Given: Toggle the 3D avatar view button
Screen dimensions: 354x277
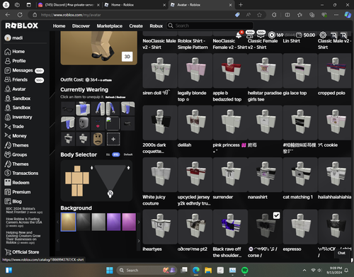Looking at the screenshot, I should click(127, 57).
